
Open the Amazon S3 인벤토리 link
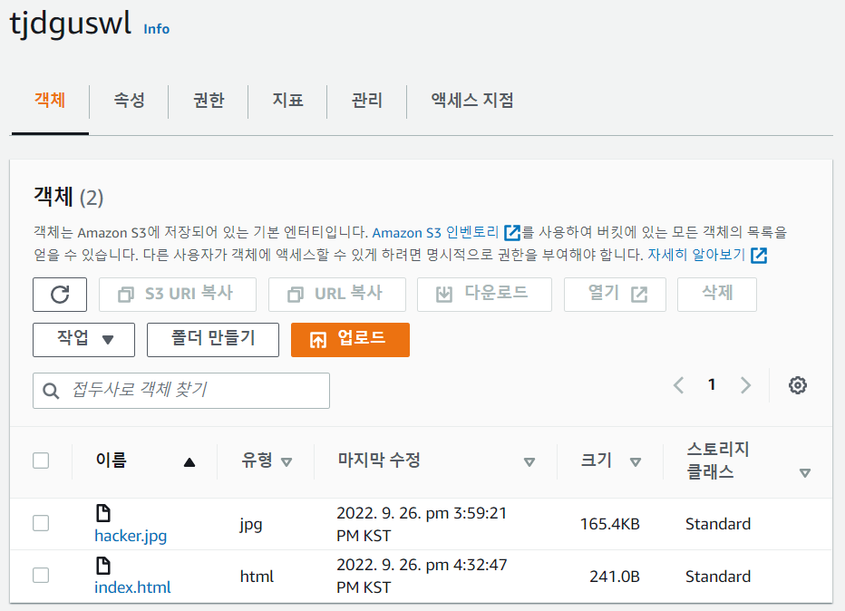[x=435, y=233]
